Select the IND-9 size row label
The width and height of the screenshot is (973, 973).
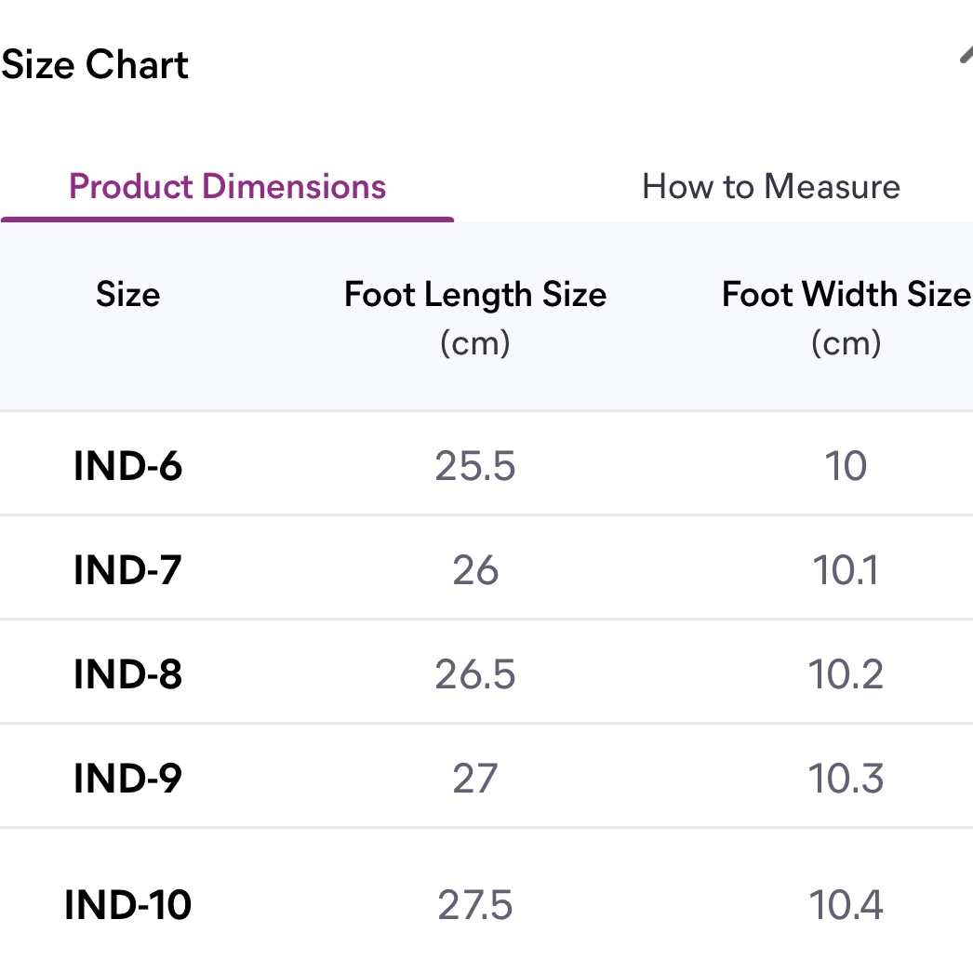point(127,779)
